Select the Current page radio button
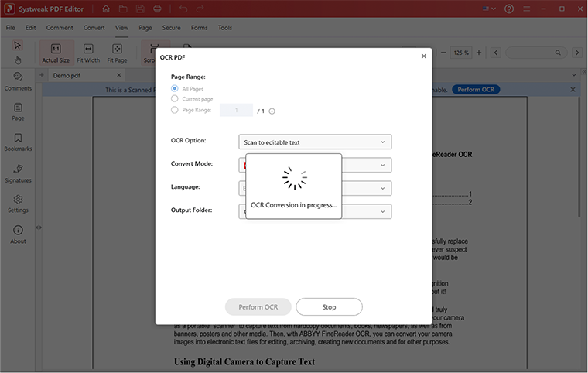 tap(174, 99)
